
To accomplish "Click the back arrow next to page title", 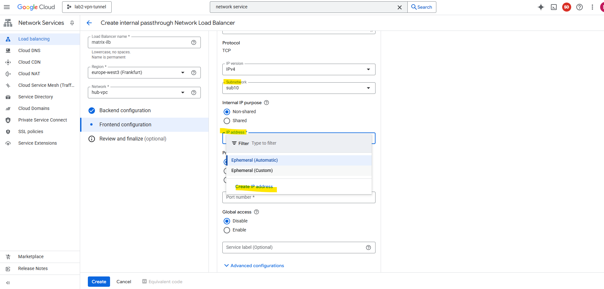I will coord(89,23).
